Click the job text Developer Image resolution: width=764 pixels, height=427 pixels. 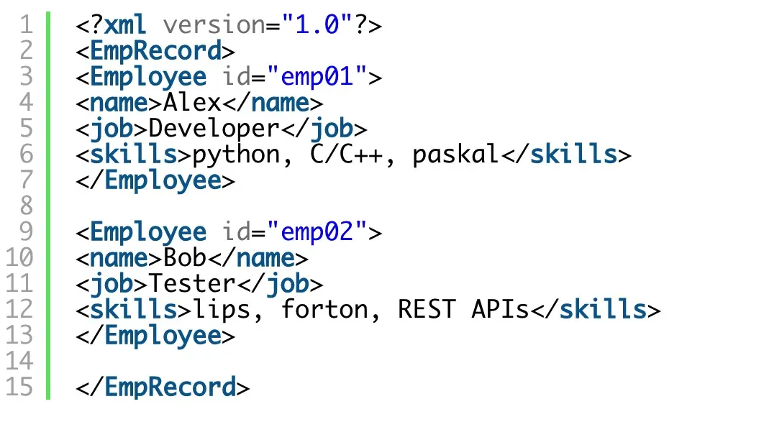214,129
